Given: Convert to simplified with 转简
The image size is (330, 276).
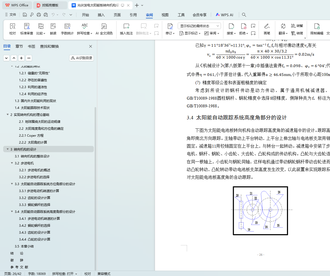Looking at the screenshot, I should coord(297,33).
